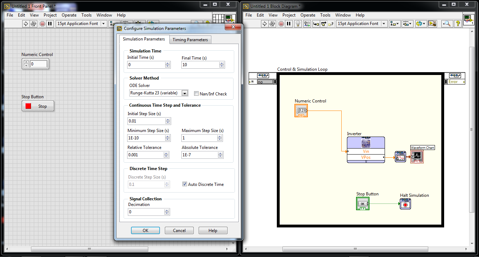Click OK in Configure Simulation Parameters
Screen dimensions: 479x257
pyautogui.click(x=145, y=230)
